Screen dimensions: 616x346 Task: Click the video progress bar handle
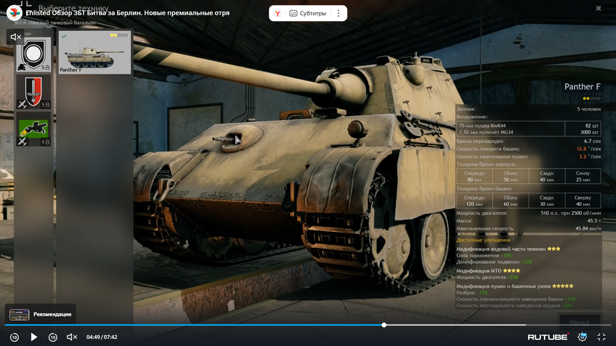click(384, 325)
